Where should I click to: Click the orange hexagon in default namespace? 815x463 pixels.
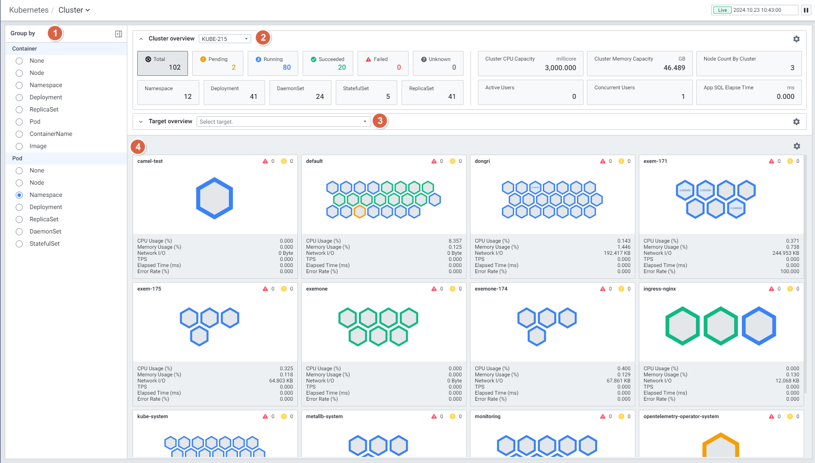pos(360,212)
